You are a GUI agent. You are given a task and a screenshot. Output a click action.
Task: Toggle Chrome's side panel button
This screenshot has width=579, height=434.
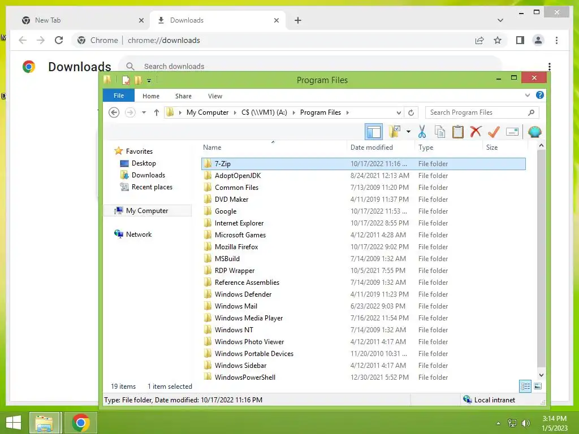coord(520,40)
